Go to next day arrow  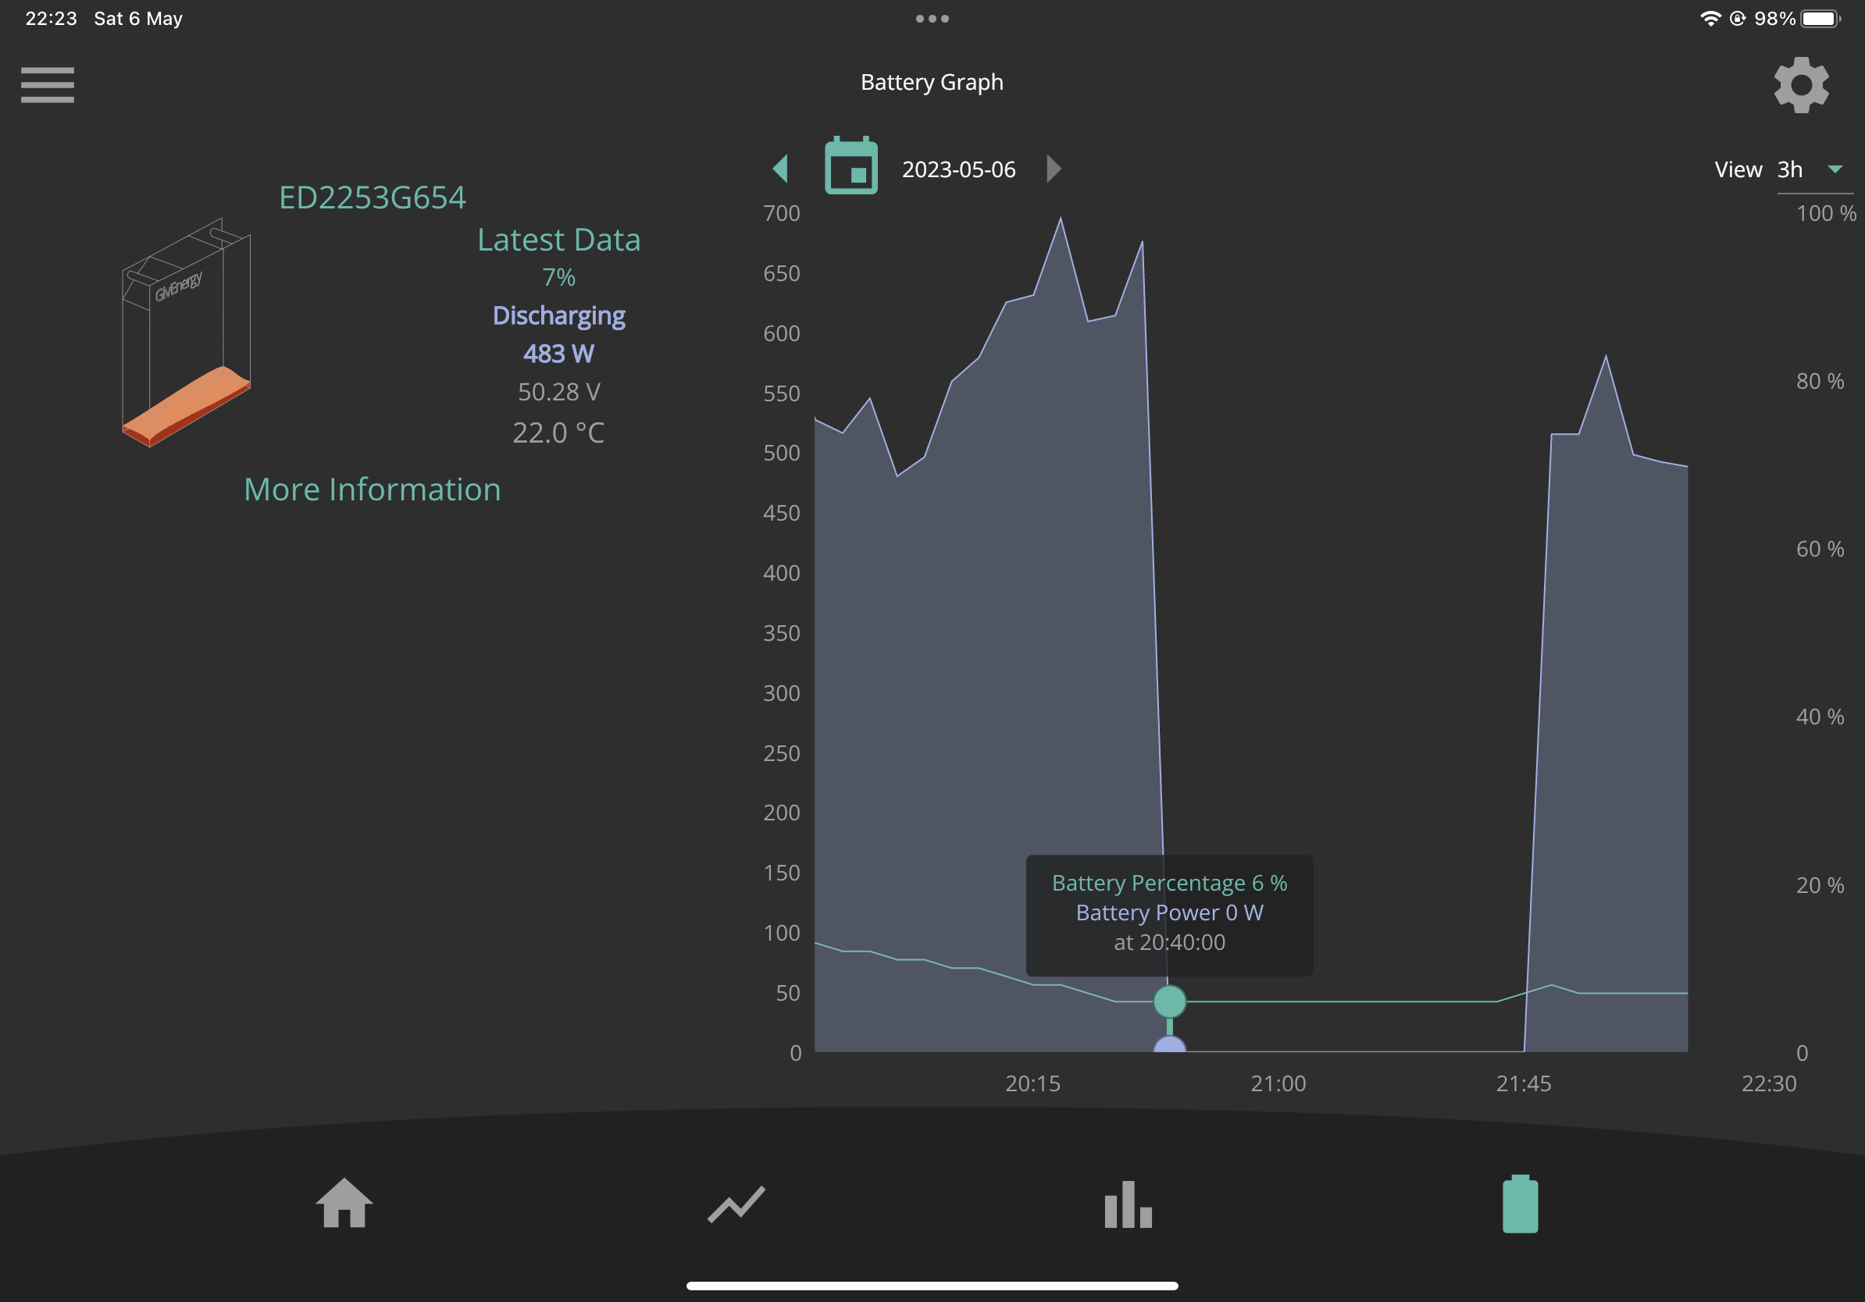pos(1054,168)
